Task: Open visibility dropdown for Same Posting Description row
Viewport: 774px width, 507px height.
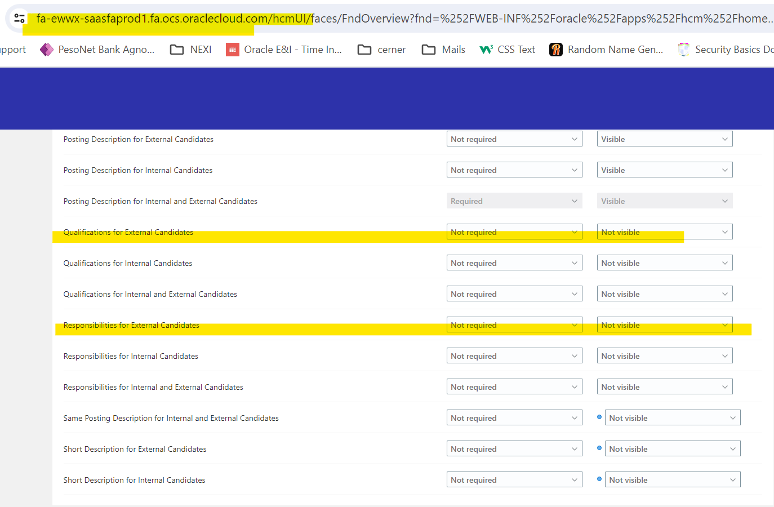Action: [673, 418]
